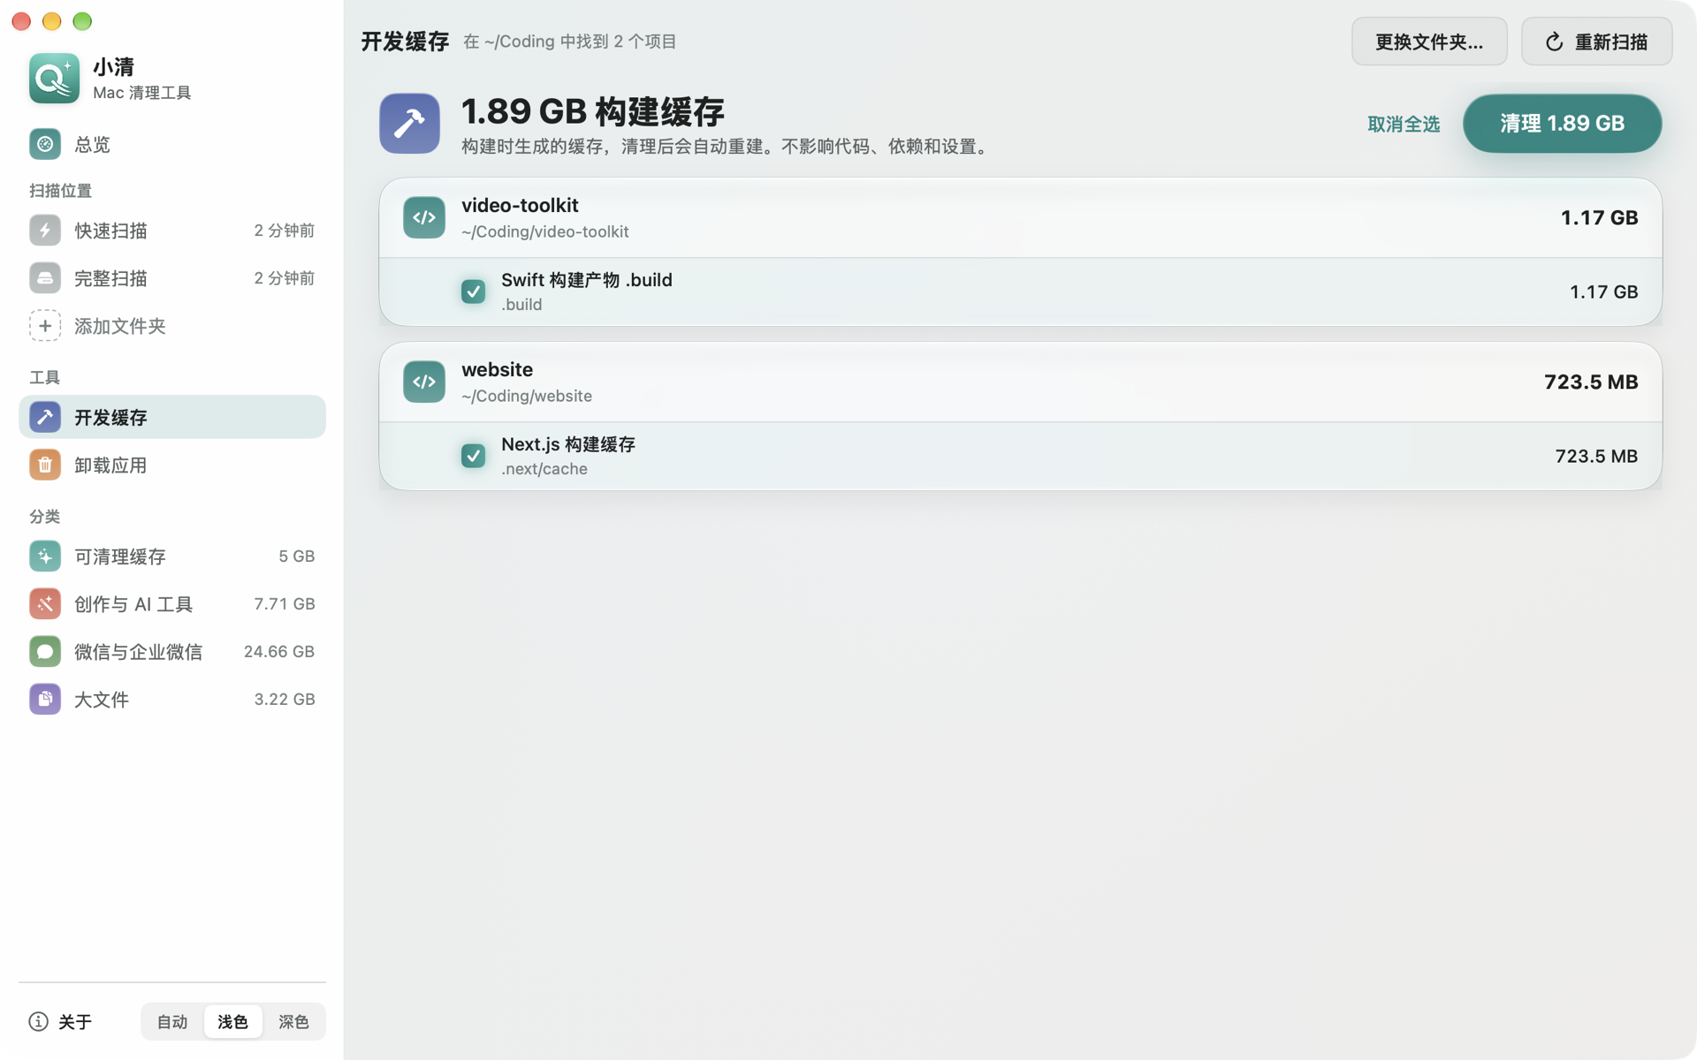
Task: Click the large hammer icon beside 1.89 GB 构建缓存
Action: click(410, 124)
